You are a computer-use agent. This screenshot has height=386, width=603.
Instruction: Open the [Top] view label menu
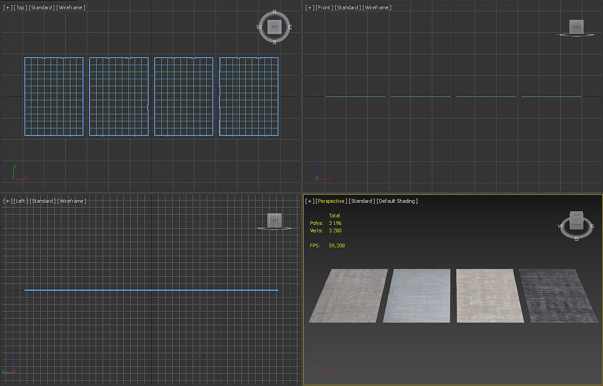pyautogui.click(x=20, y=7)
